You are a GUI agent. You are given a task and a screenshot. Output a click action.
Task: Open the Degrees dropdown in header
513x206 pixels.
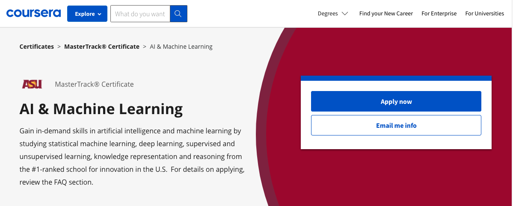tap(333, 13)
